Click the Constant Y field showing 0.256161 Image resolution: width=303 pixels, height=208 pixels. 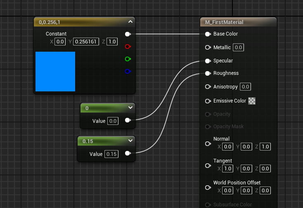pyautogui.click(x=86, y=42)
